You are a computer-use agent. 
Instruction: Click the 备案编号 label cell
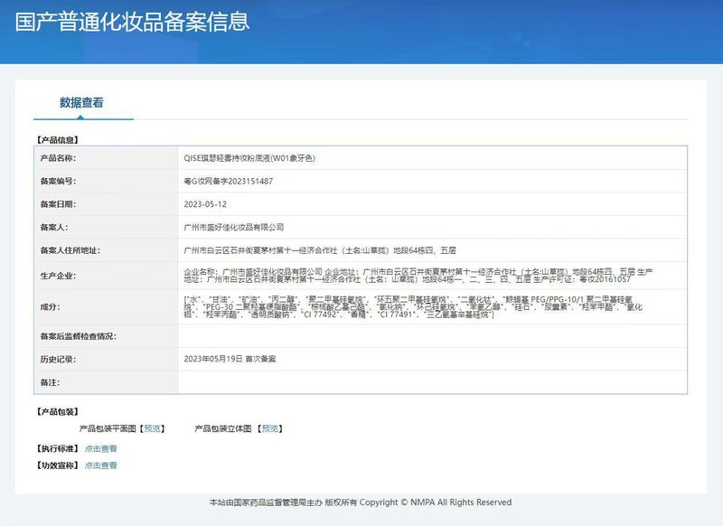click(x=106, y=181)
